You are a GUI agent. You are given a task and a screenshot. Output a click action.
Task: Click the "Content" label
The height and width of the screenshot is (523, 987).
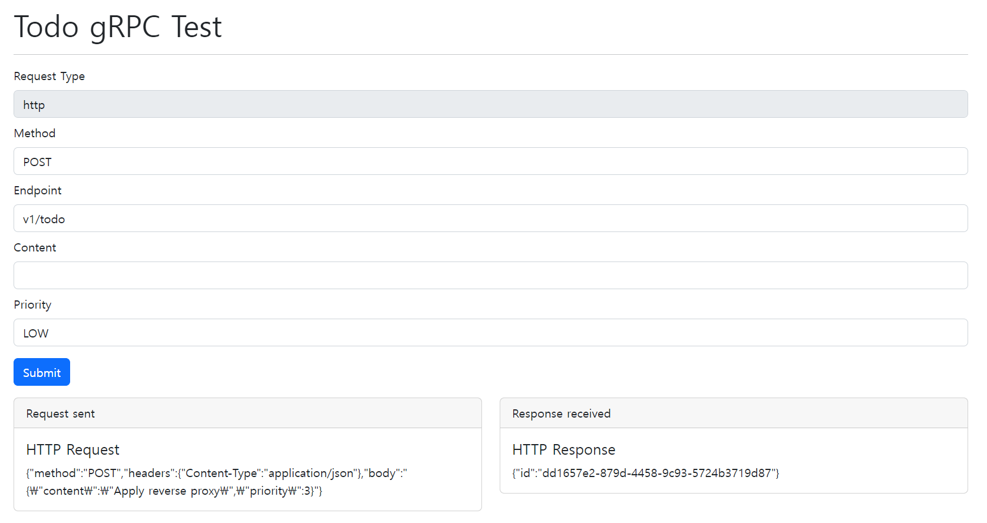pos(35,248)
